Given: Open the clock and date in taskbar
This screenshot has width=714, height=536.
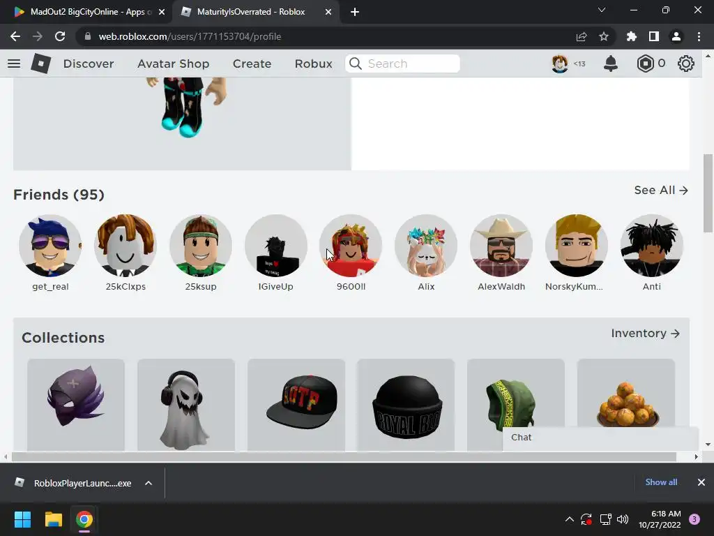Looking at the screenshot, I should pos(660,519).
